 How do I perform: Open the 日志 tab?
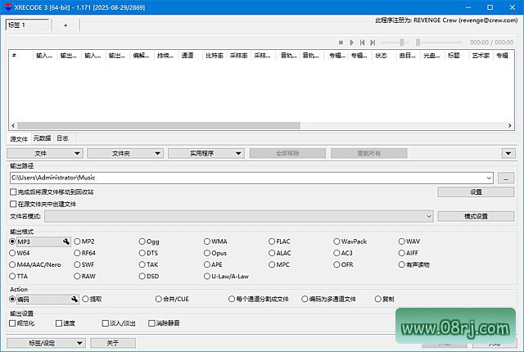pyautogui.click(x=63, y=138)
